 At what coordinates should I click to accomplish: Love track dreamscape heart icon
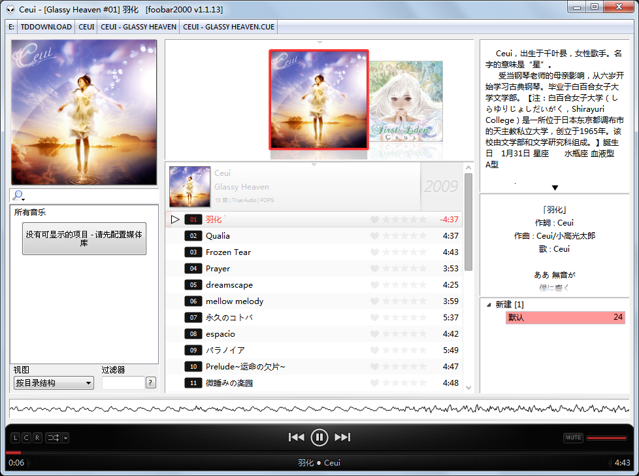click(374, 284)
